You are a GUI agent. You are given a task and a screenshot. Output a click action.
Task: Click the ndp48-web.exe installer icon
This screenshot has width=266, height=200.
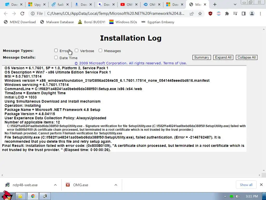click(x=7, y=185)
